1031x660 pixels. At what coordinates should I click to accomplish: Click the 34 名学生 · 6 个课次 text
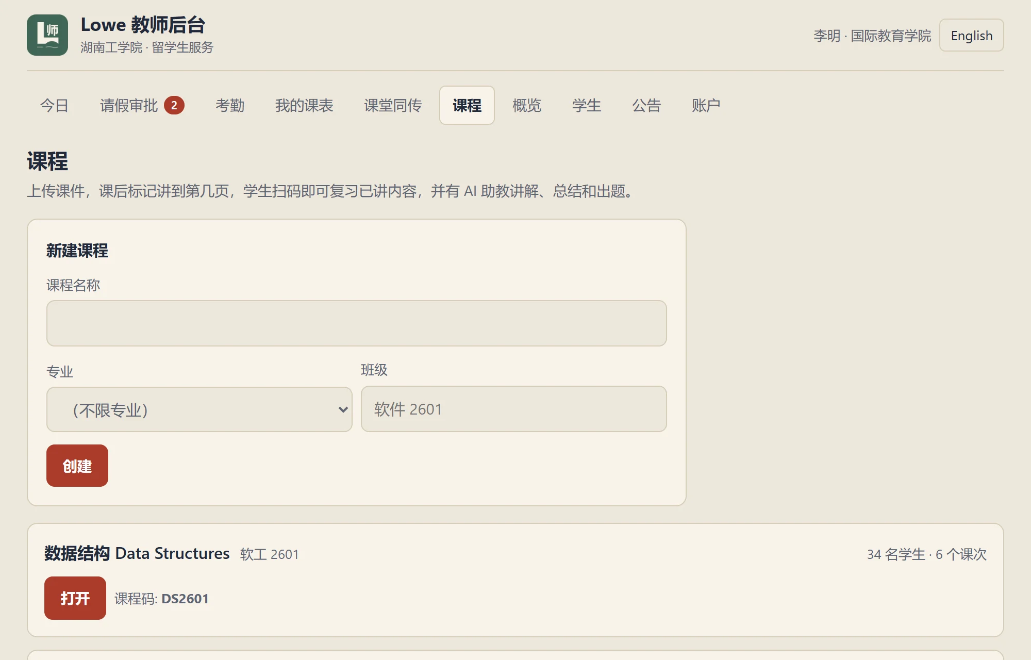[x=926, y=554]
